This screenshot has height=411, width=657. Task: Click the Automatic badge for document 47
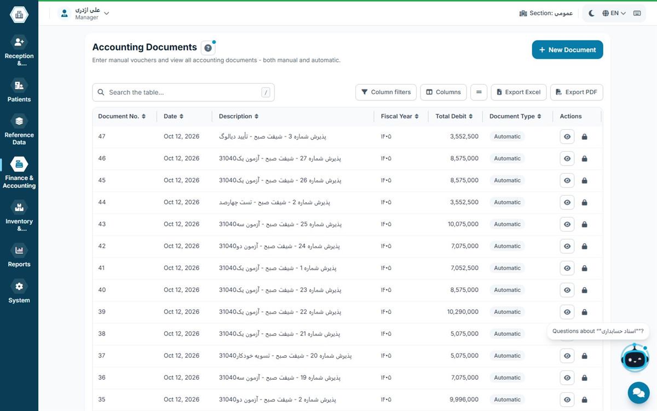[508, 137]
